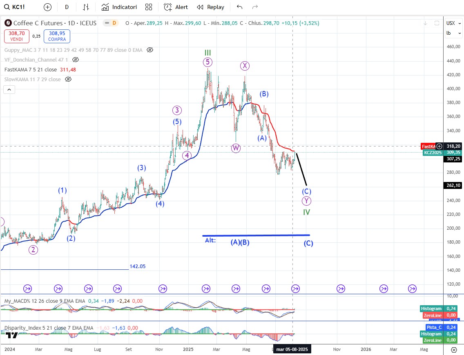The width and height of the screenshot is (464, 355).
Task: Unhide the SlowKAMA indicator
Action: [68, 79]
